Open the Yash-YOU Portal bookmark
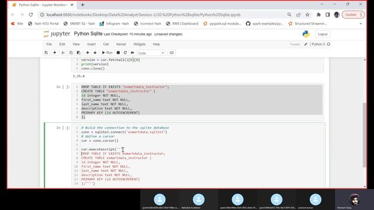This screenshot has height=210, width=374. tap(43, 23)
